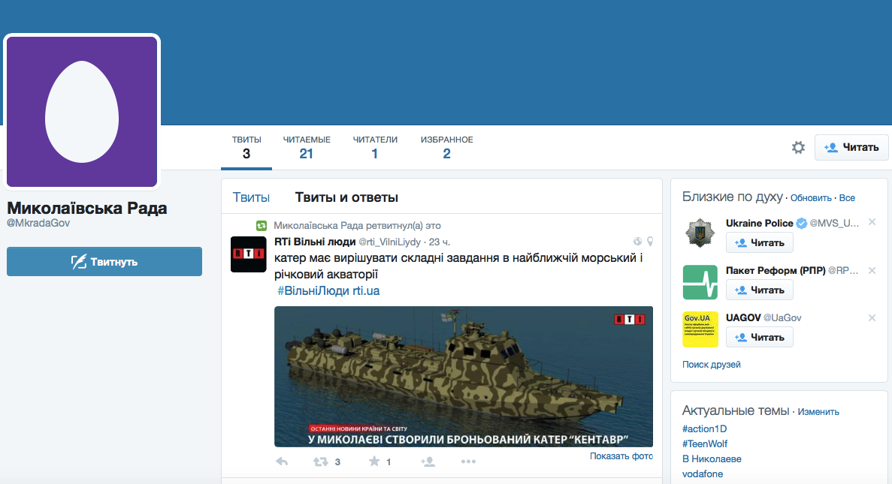
Task: Dismiss the Ukraine Police suggestion
Action: tap(872, 222)
